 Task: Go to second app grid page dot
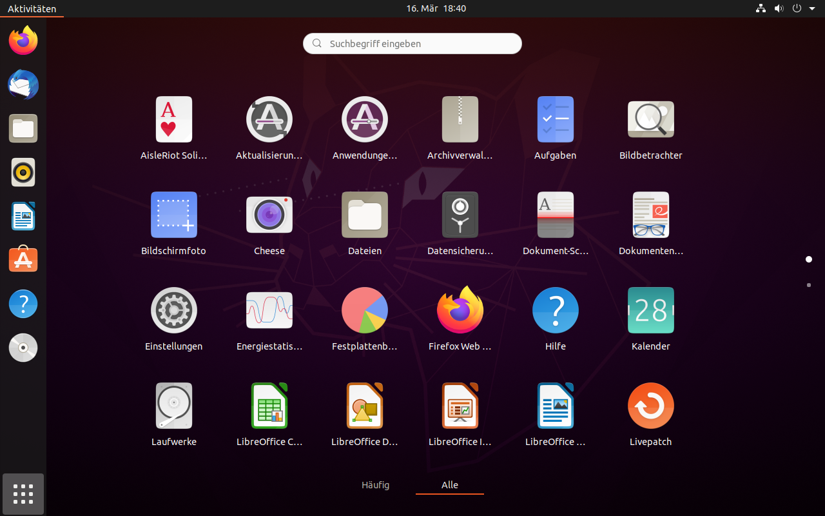tap(809, 284)
